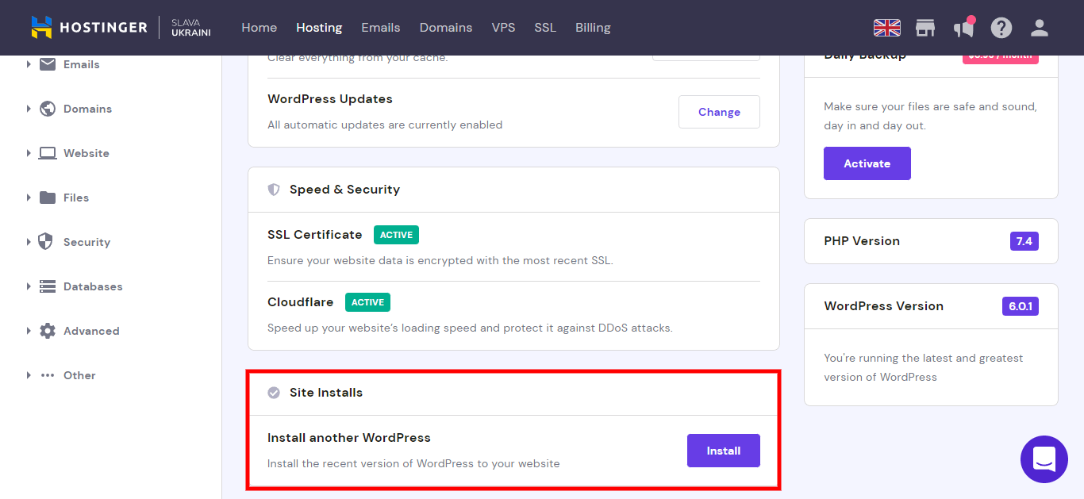
Task: Open the announcements megaphone icon
Action: point(963,28)
